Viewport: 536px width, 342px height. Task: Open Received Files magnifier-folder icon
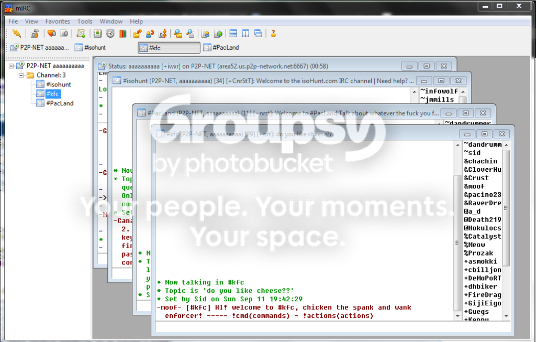tap(178, 34)
